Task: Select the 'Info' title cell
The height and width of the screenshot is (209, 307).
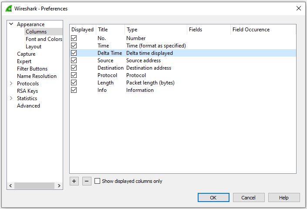Action: 102,90
